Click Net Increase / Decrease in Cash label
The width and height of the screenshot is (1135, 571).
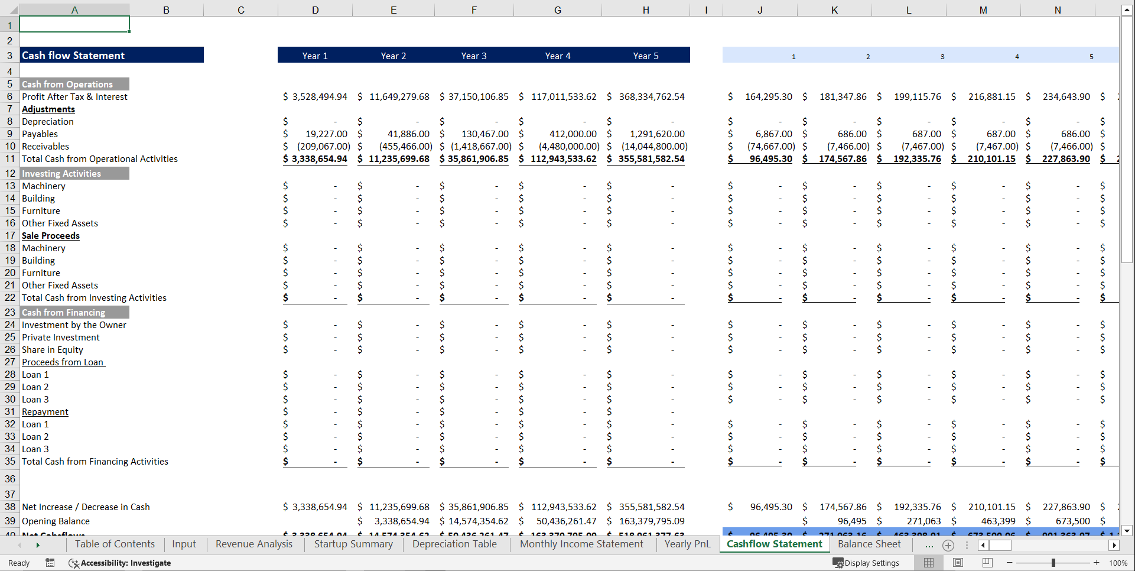86,507
